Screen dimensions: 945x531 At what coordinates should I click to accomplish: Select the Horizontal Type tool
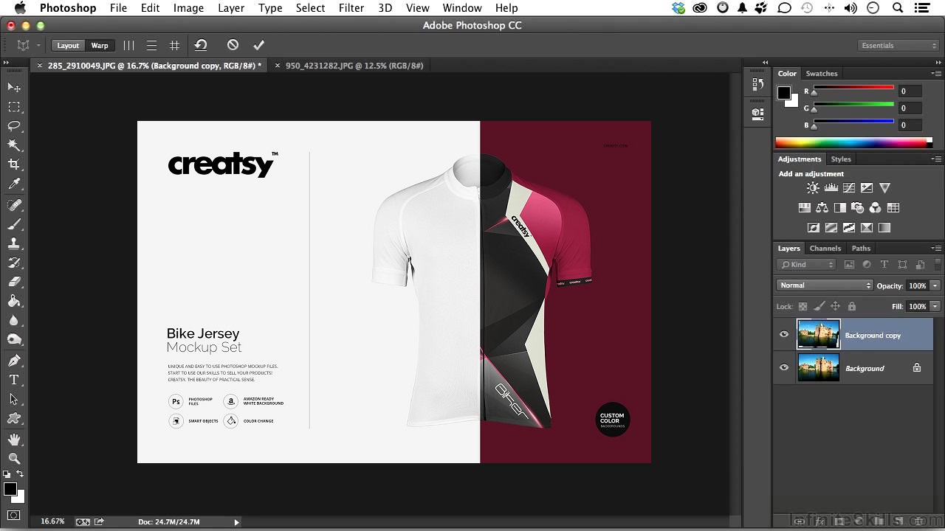(x=14, y=380)
